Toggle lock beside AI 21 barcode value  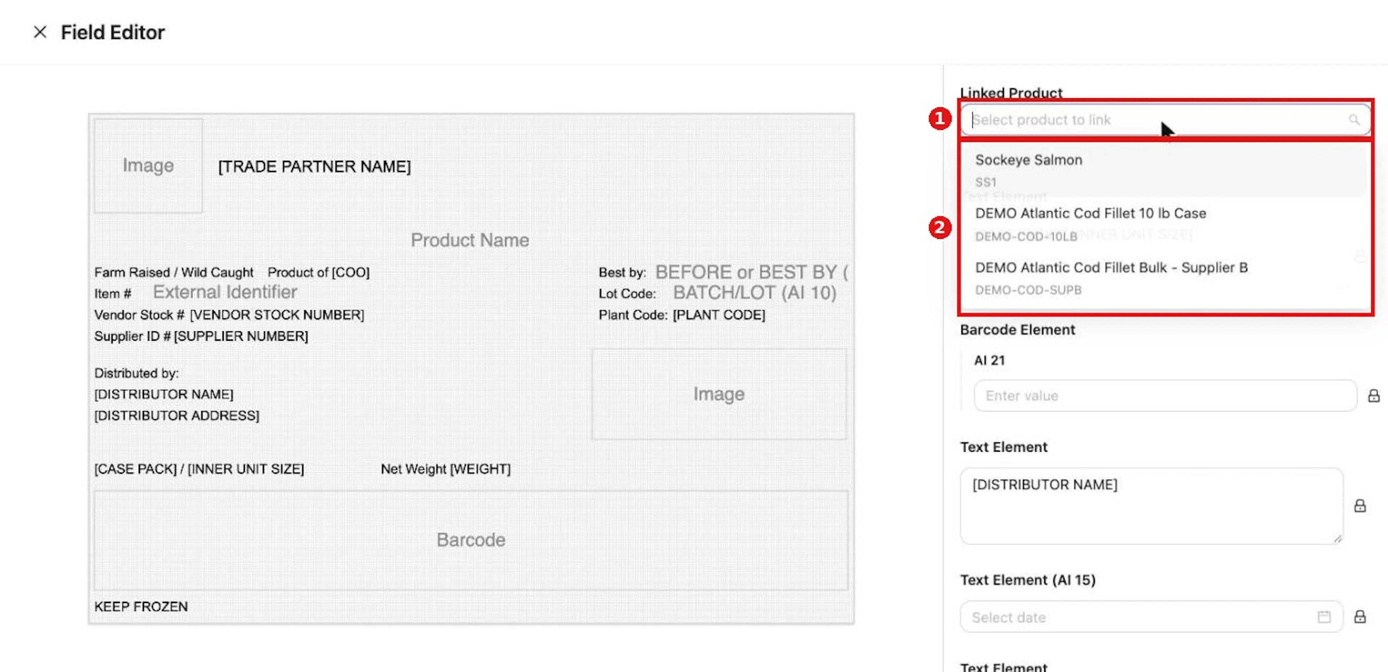pos(1374,396)
